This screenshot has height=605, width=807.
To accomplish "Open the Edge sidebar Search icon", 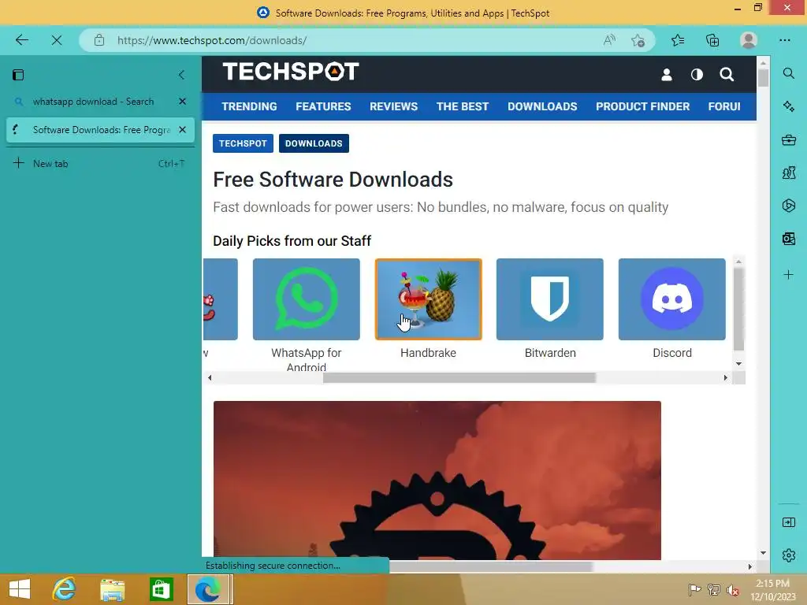I will click(x=788, y=73).
